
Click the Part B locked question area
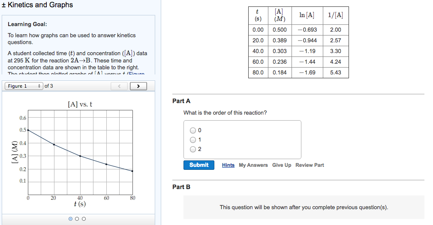click(304, 207)
